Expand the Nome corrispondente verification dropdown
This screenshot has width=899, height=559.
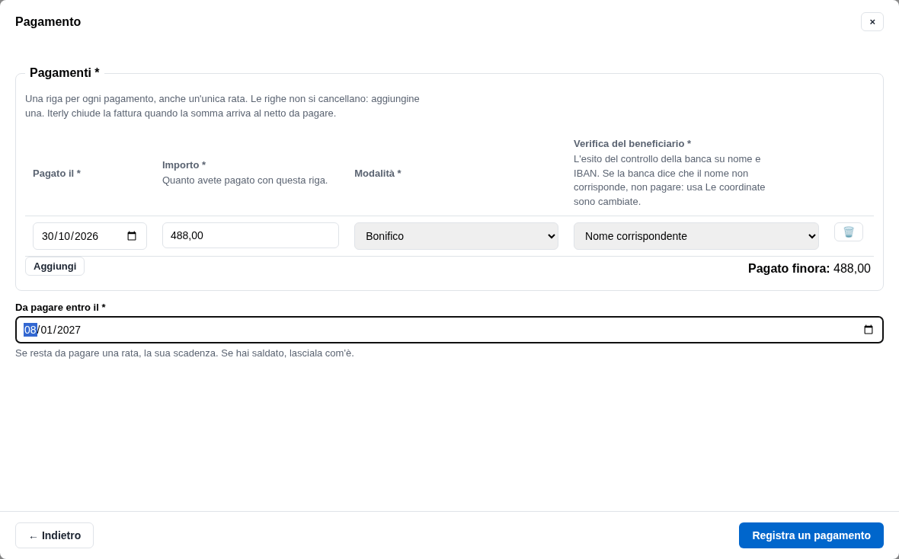[696, 236]
